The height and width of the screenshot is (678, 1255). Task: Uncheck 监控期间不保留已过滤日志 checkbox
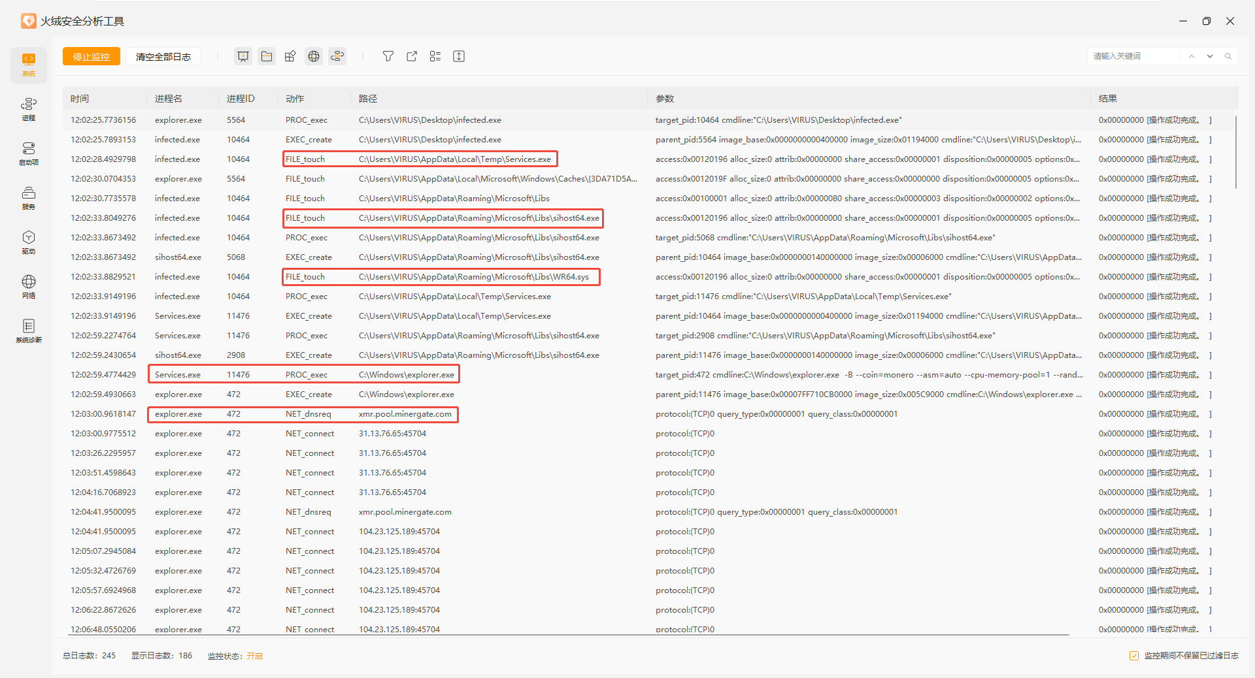[x=1134, y=656]
